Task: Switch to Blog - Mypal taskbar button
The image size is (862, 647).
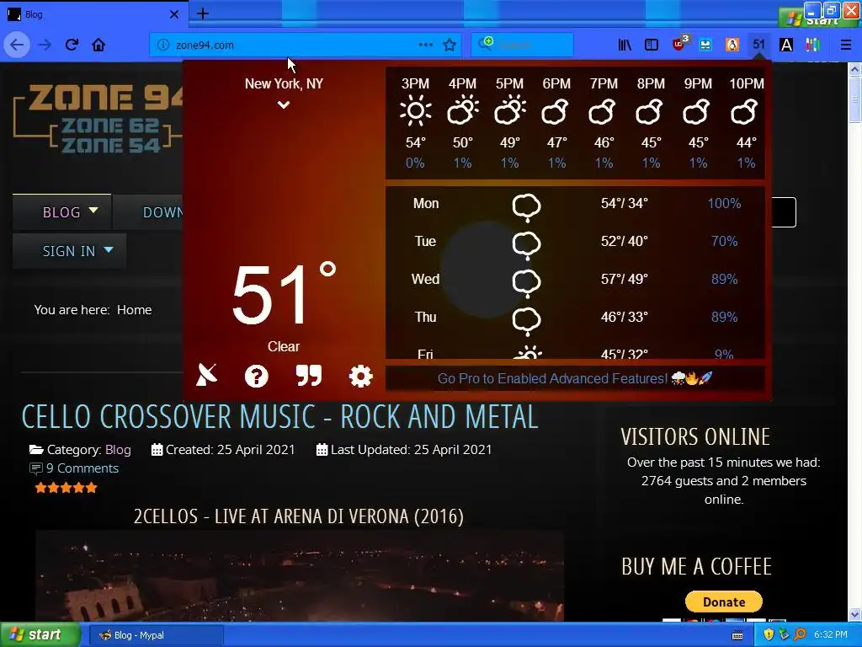Action: [156, 635]
